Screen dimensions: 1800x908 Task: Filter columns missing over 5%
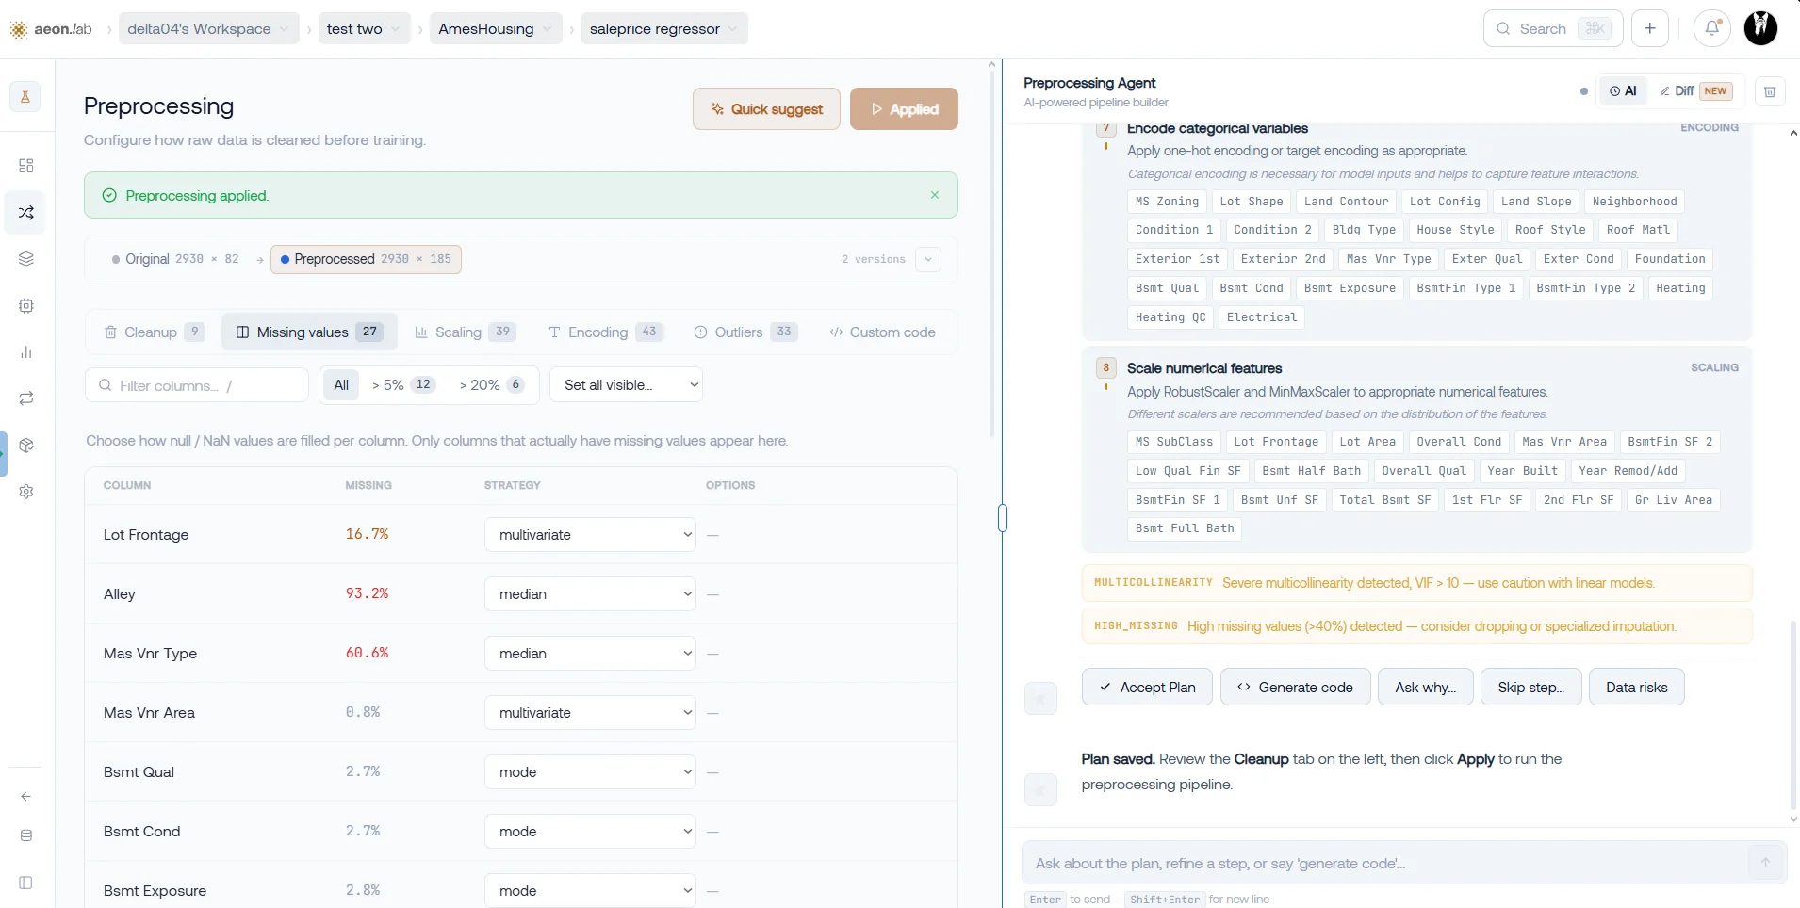pos(402,385)
